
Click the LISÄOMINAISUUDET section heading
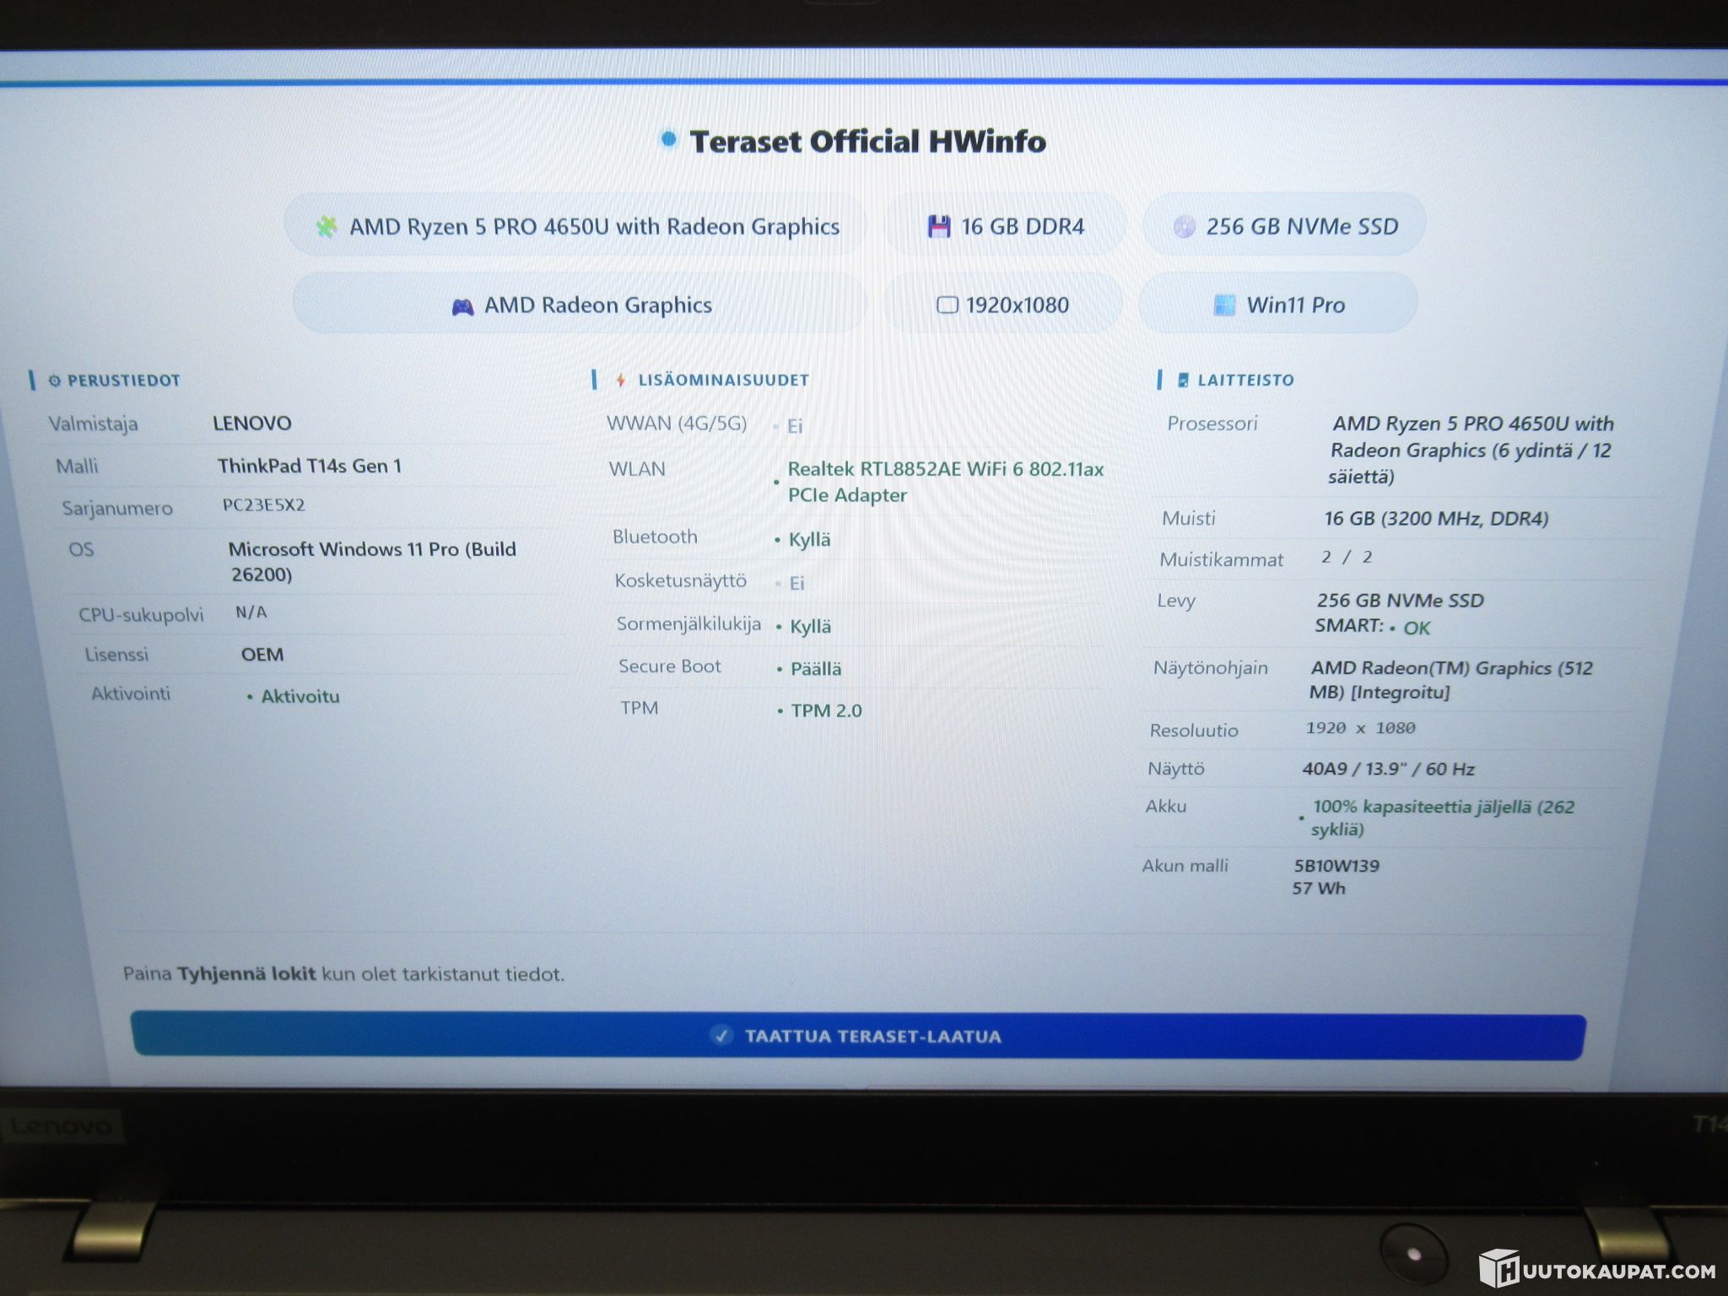tap(723, 380)
